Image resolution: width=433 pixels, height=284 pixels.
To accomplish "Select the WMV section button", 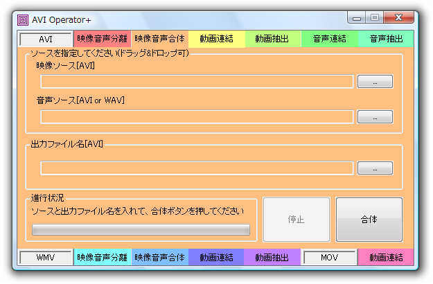I will click(46, 258).
